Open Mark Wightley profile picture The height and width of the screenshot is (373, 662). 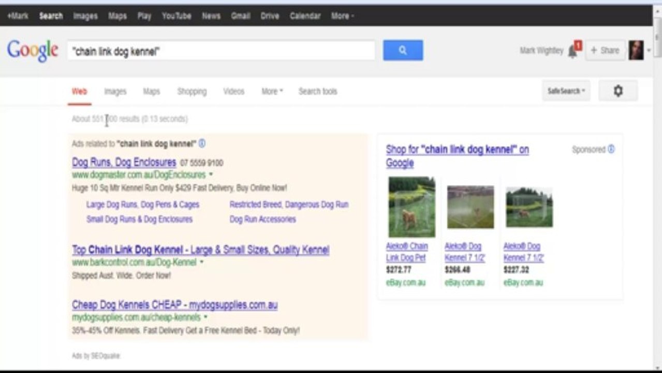tap(636, 50)
